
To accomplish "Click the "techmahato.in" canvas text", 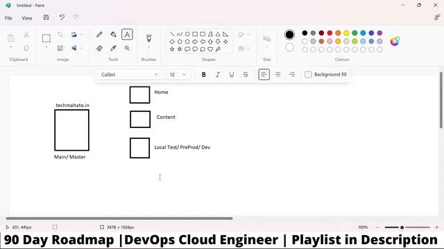I will coord(72,105).
